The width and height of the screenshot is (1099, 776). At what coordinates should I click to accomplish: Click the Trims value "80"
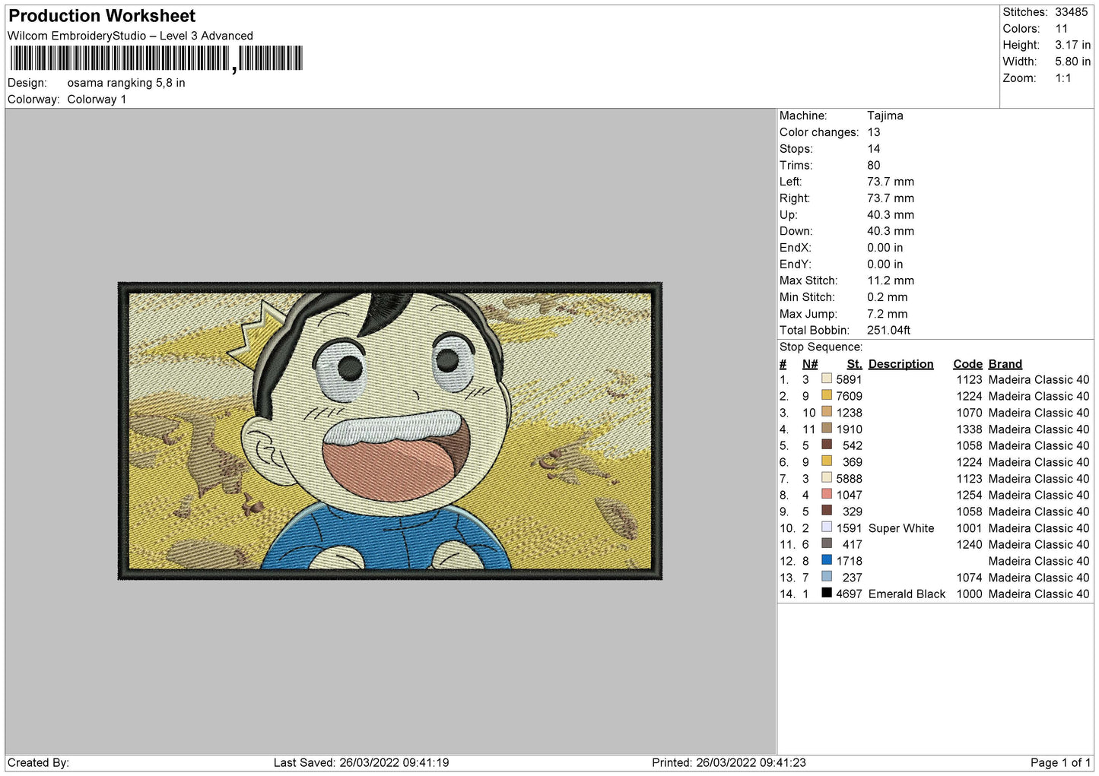(874, 166)
